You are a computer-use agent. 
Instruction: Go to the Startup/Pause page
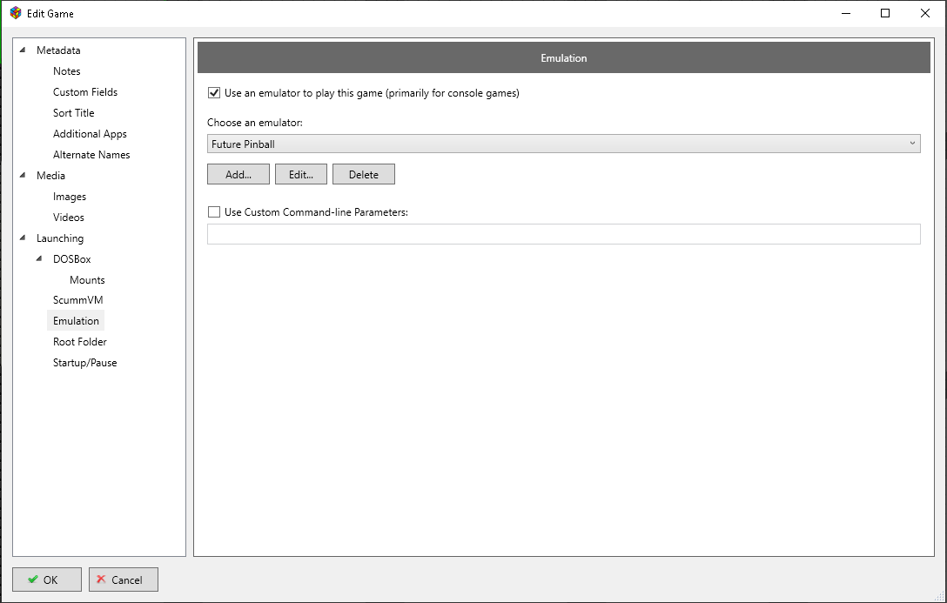(x=84, y=363)
